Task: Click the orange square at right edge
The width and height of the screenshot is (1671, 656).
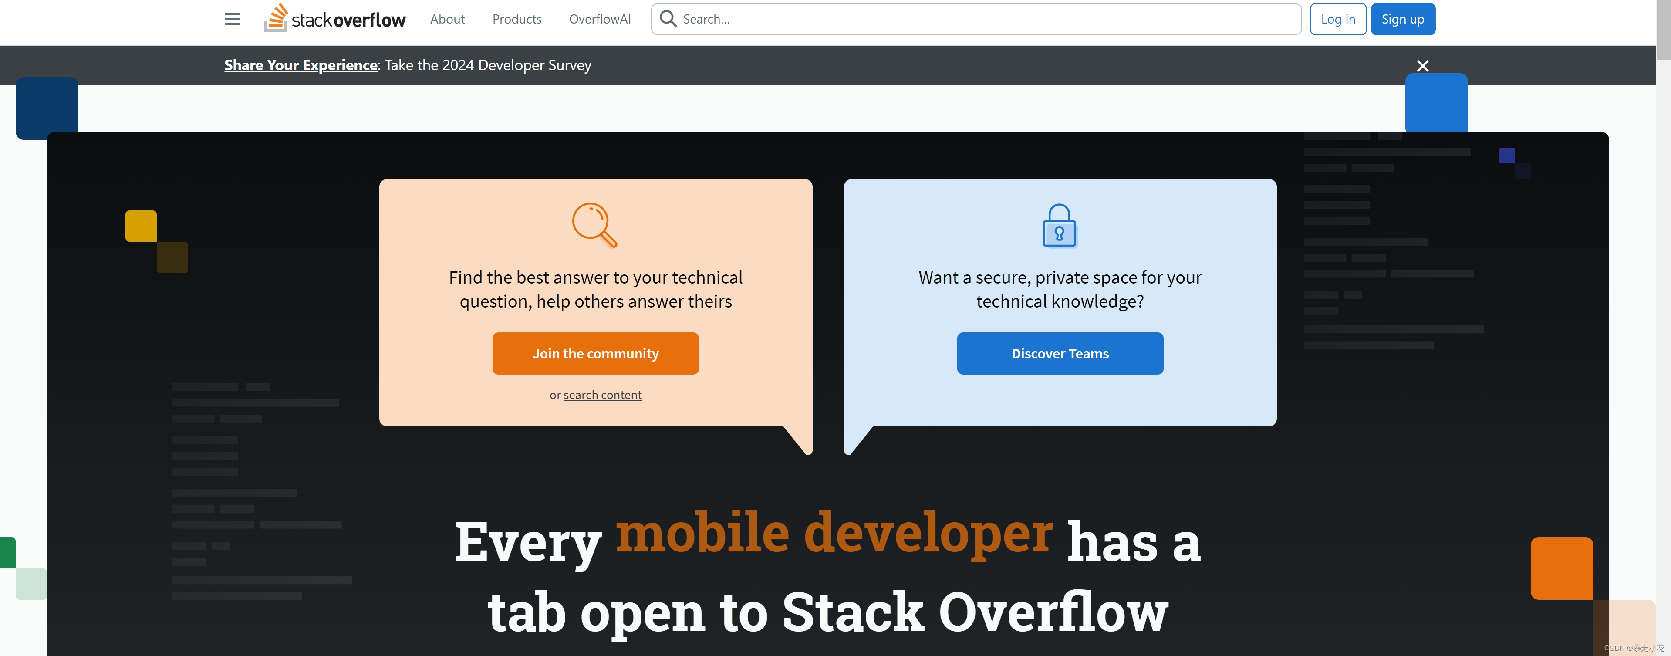Action: (x=1561, y=568)
